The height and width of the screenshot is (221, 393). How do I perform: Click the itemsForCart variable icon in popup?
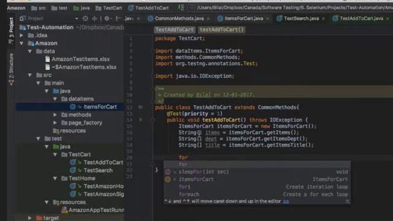168,179
